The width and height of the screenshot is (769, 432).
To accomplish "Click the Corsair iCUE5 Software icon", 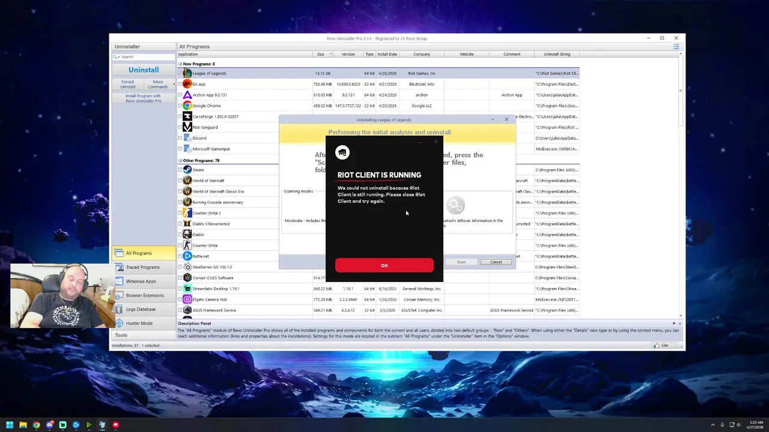I will click(x=187, y=278).
